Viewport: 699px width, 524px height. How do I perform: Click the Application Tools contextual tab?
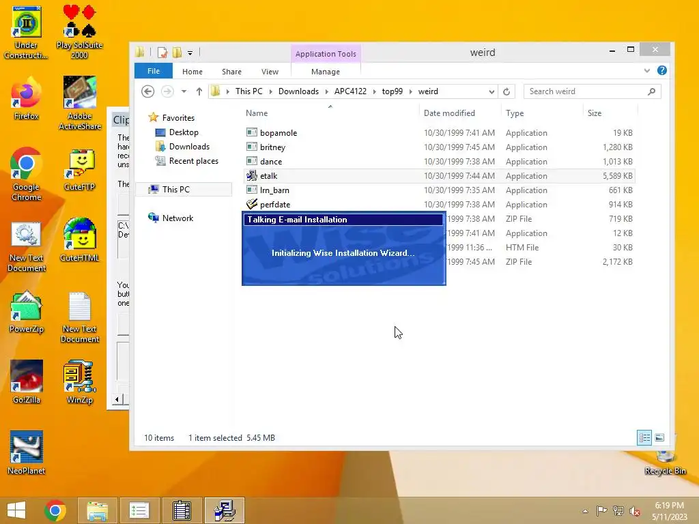coord(326,53)
